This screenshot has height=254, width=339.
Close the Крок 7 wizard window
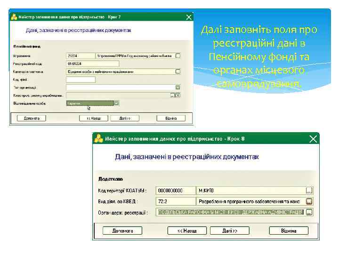pyautogui.click(x=189, y=17)
